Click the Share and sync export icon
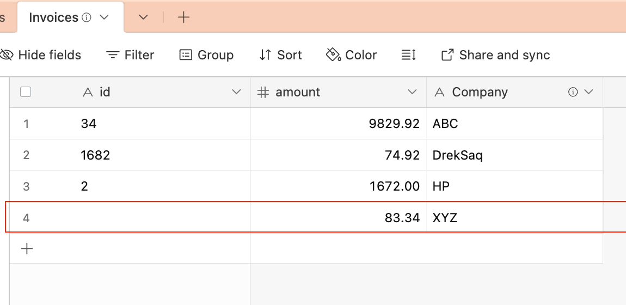The height and width of the screenshot is (305, 626). tap(447, 55)
